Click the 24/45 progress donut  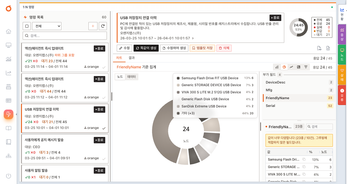click(299, 27)
